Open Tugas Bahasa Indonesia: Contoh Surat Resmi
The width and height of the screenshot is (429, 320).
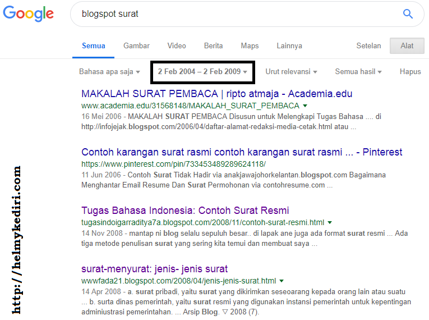pos(185,211)
